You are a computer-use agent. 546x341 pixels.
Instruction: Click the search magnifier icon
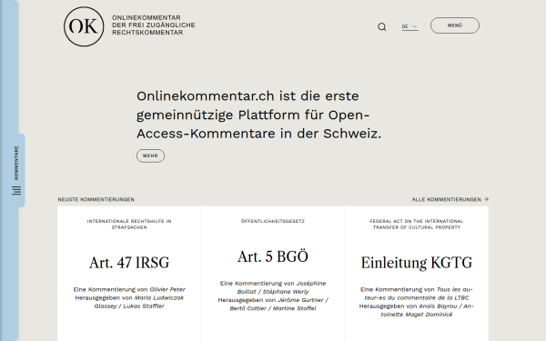pos(382,26)
